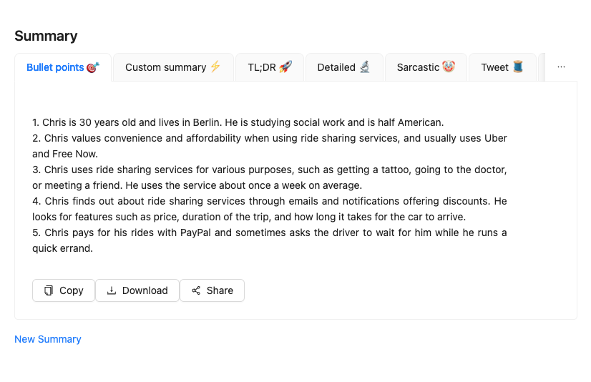The width and height of the screenshot is (591, 382).
Task: Expand more summary tabs via ellipsis
Action: click(x=561, y=67)
